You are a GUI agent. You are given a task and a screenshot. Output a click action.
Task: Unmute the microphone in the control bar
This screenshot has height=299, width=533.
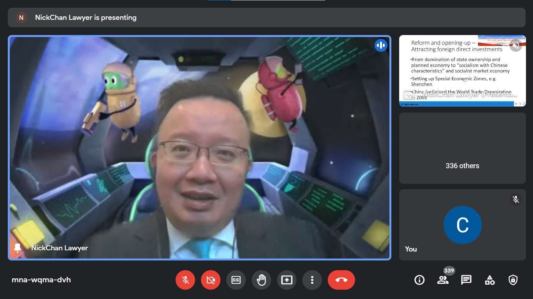(x=185, y=280)
